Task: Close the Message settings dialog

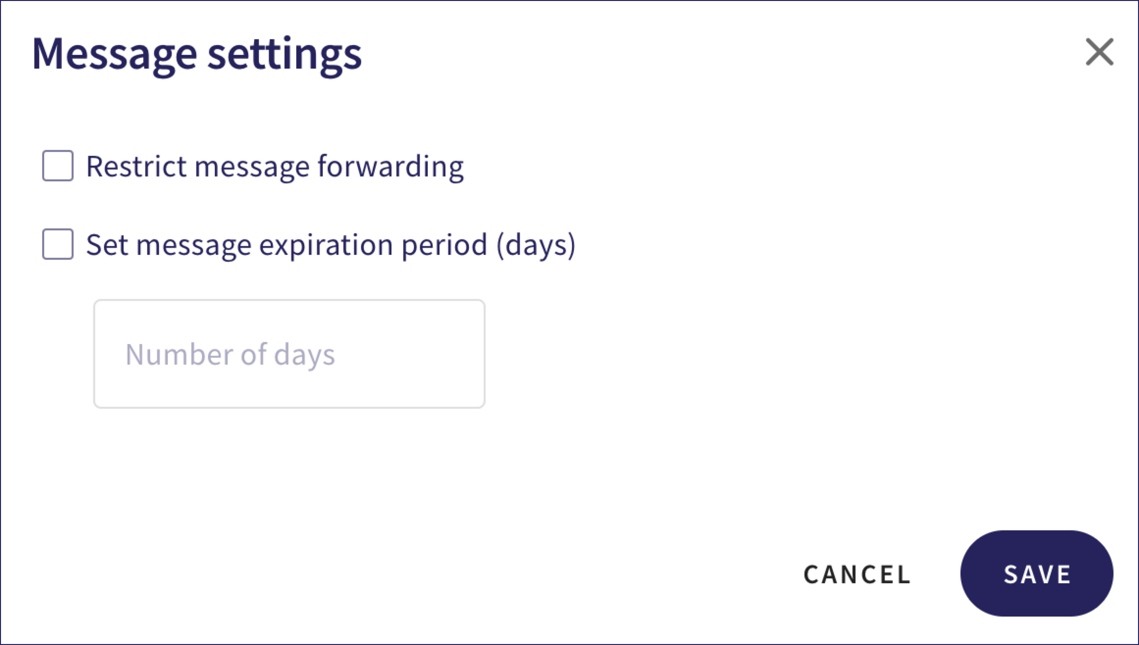Action: click(1099, 52)
